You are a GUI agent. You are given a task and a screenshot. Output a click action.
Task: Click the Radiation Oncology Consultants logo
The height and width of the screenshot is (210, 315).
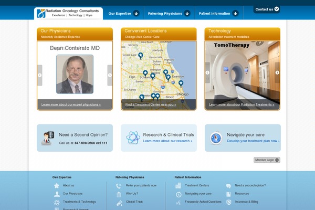pos(68,13)
